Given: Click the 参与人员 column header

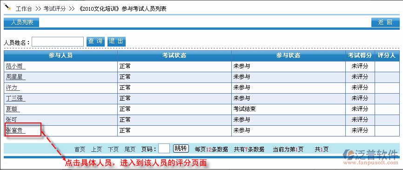Looking at the screenshot, I should [60, 56].
